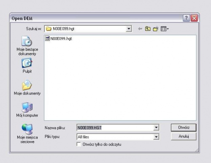This screenshot has width=211, height=163.
Task: Open the view menu icon
Action: coord(165,29)
